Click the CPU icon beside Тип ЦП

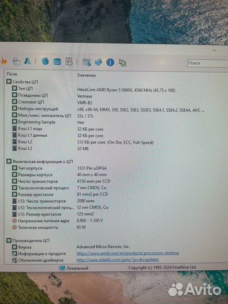point(15,88)
